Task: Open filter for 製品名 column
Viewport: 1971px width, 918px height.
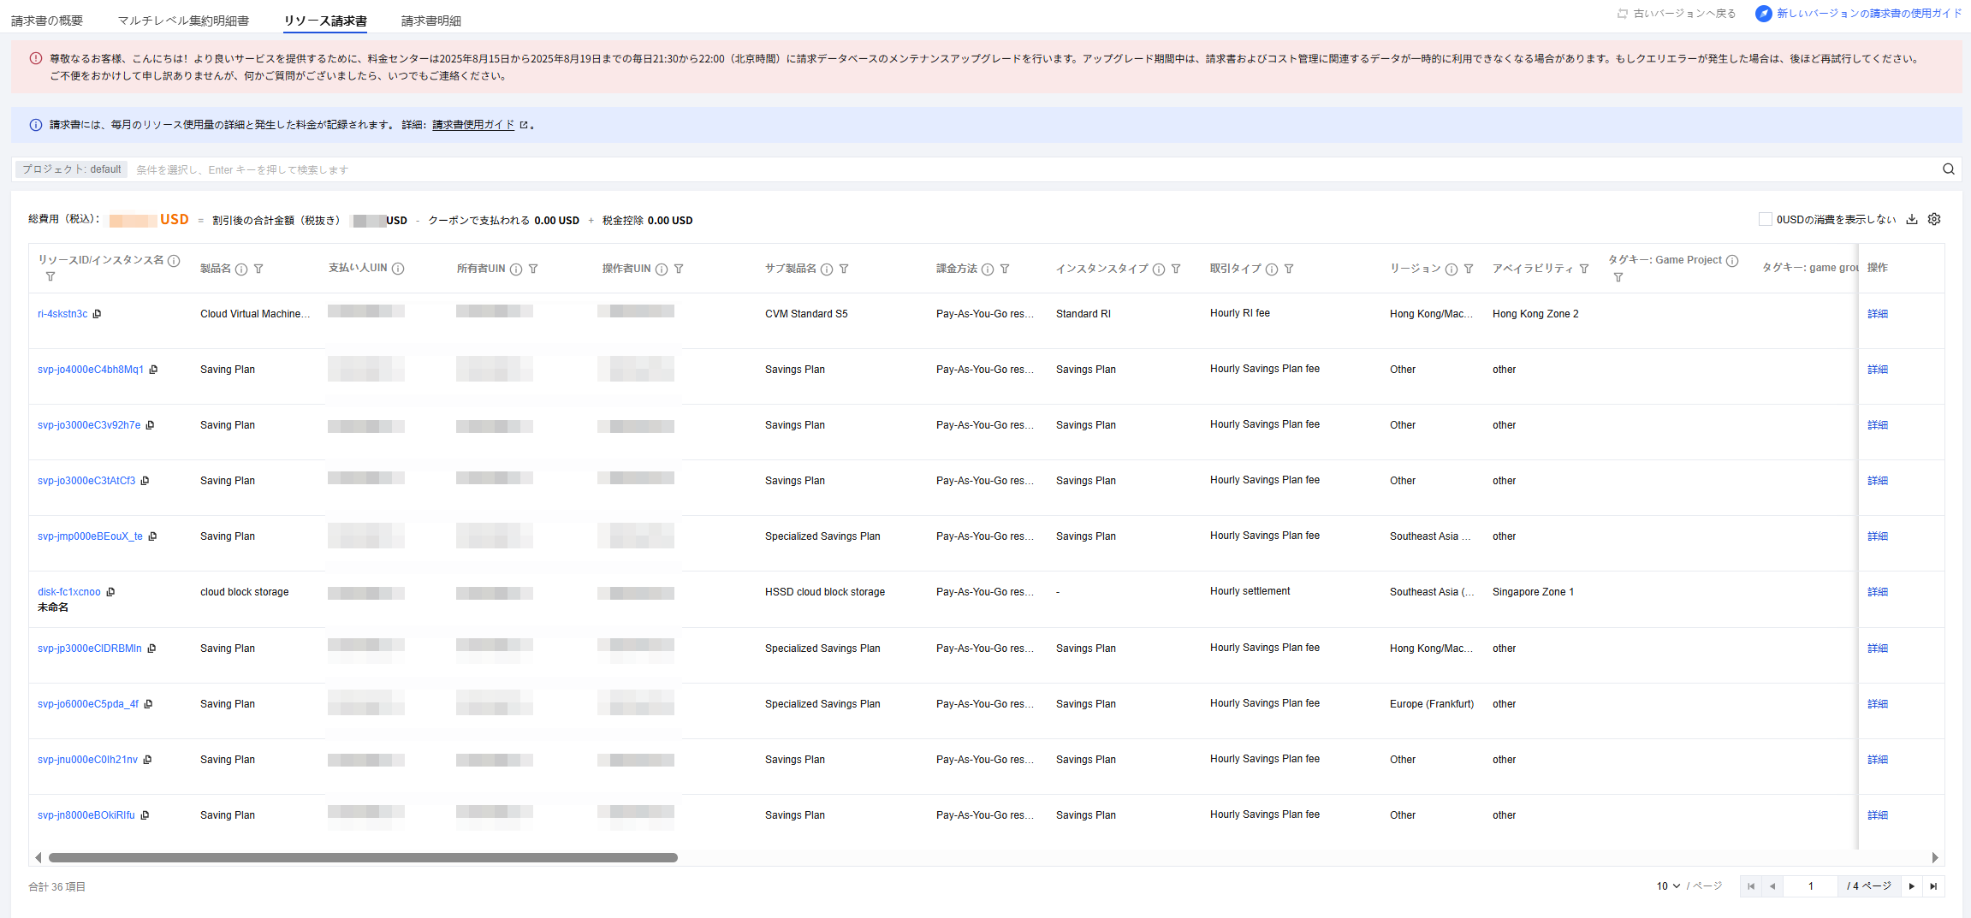Action: click(258, 269)
